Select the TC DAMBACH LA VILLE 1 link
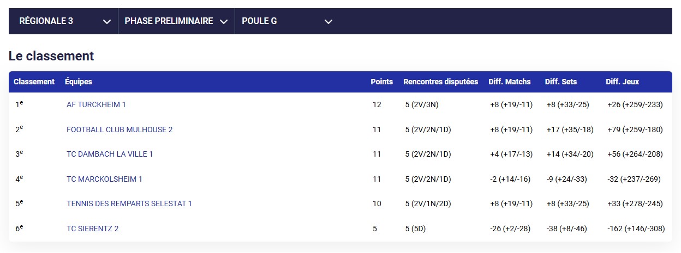 (110, 154)
